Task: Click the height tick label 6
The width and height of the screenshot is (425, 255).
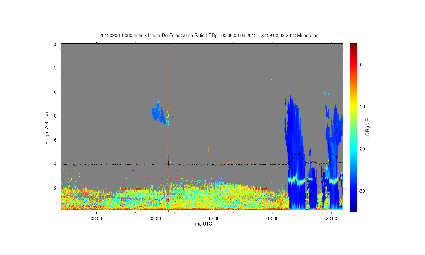Action: click(55, 140)
